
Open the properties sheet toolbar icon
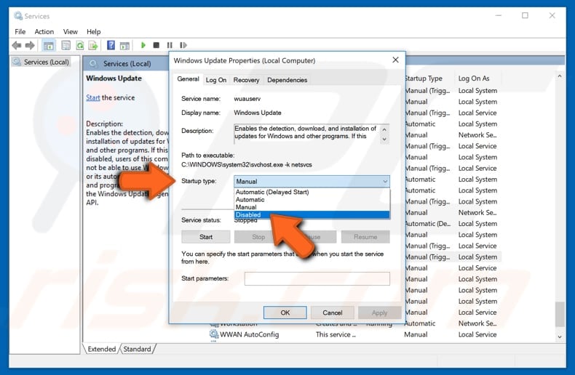point(66,45)
